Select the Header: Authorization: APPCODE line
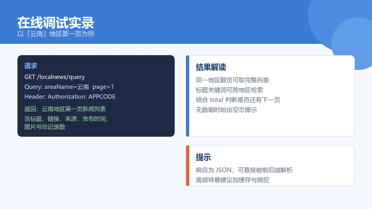 tap(70, 97)
